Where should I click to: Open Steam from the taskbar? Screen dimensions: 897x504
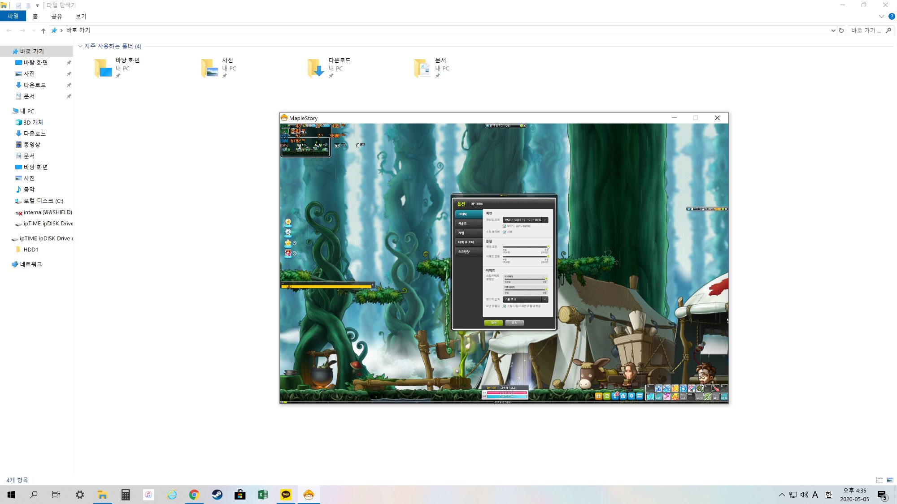(217, 495)
